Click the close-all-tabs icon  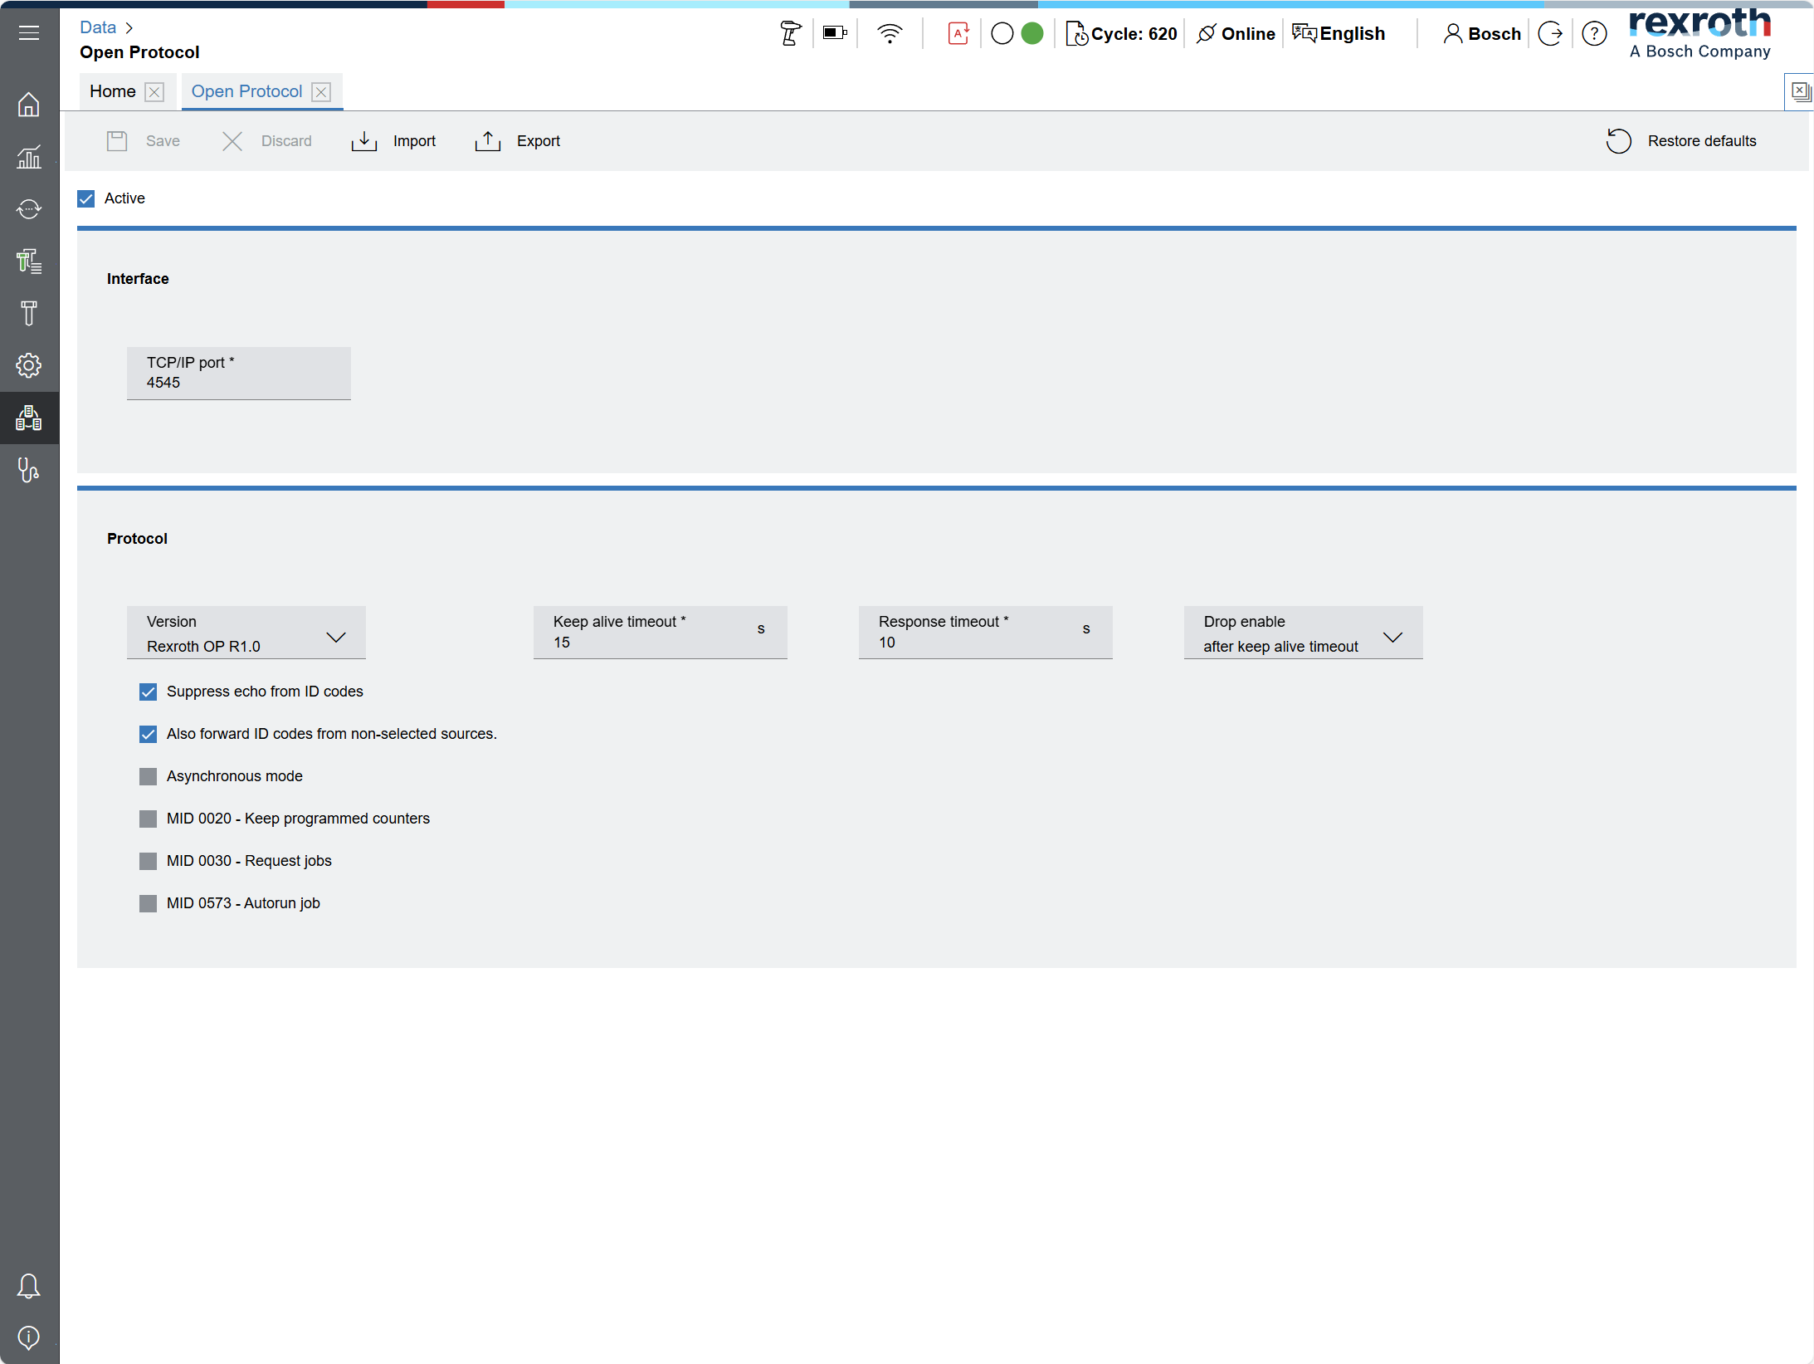pos(1801,91)
